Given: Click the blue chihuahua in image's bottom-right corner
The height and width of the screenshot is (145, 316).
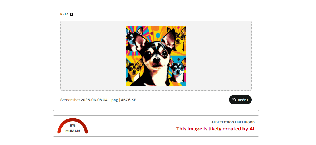Looking at the screenshot, I should pos(178,70).
